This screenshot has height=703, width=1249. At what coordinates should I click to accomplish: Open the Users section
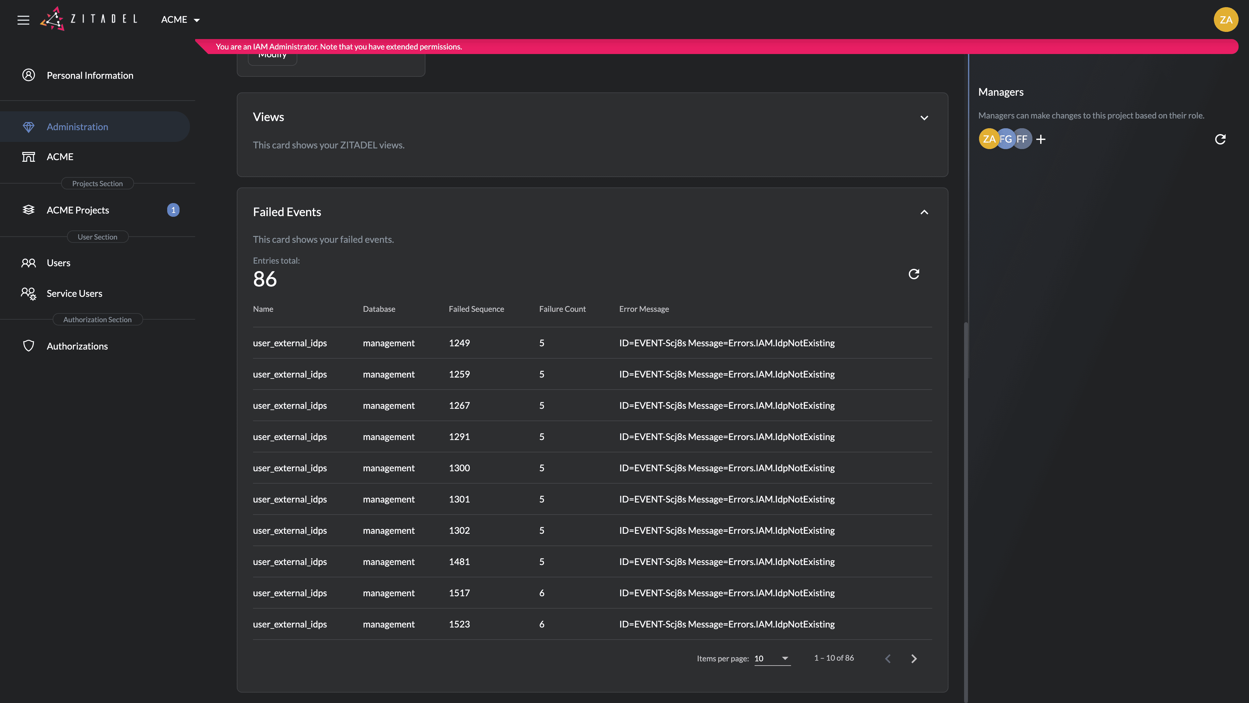pos(58,263)
